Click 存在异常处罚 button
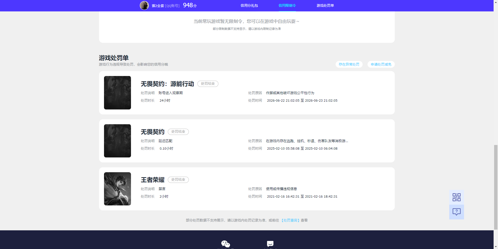Viewport: 498px width, 249px height. 349,64
